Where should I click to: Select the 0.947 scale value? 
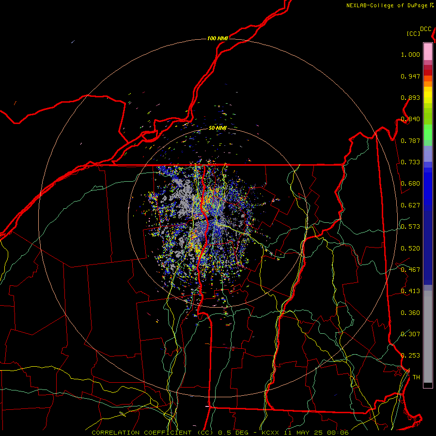tap(410, 76)
